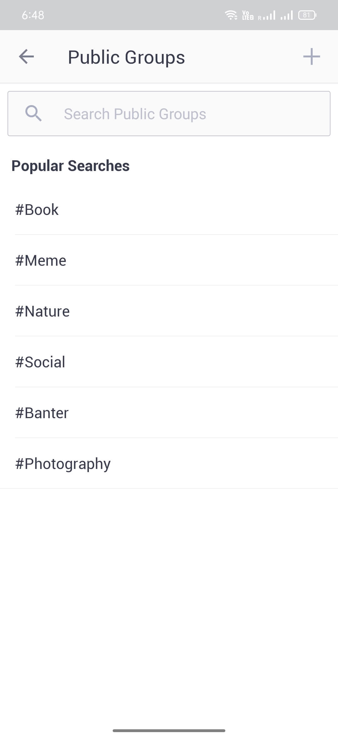Tap the rightmost signal strength bars
The height and width of the screenshot is (734, 338).
point(287,15)
